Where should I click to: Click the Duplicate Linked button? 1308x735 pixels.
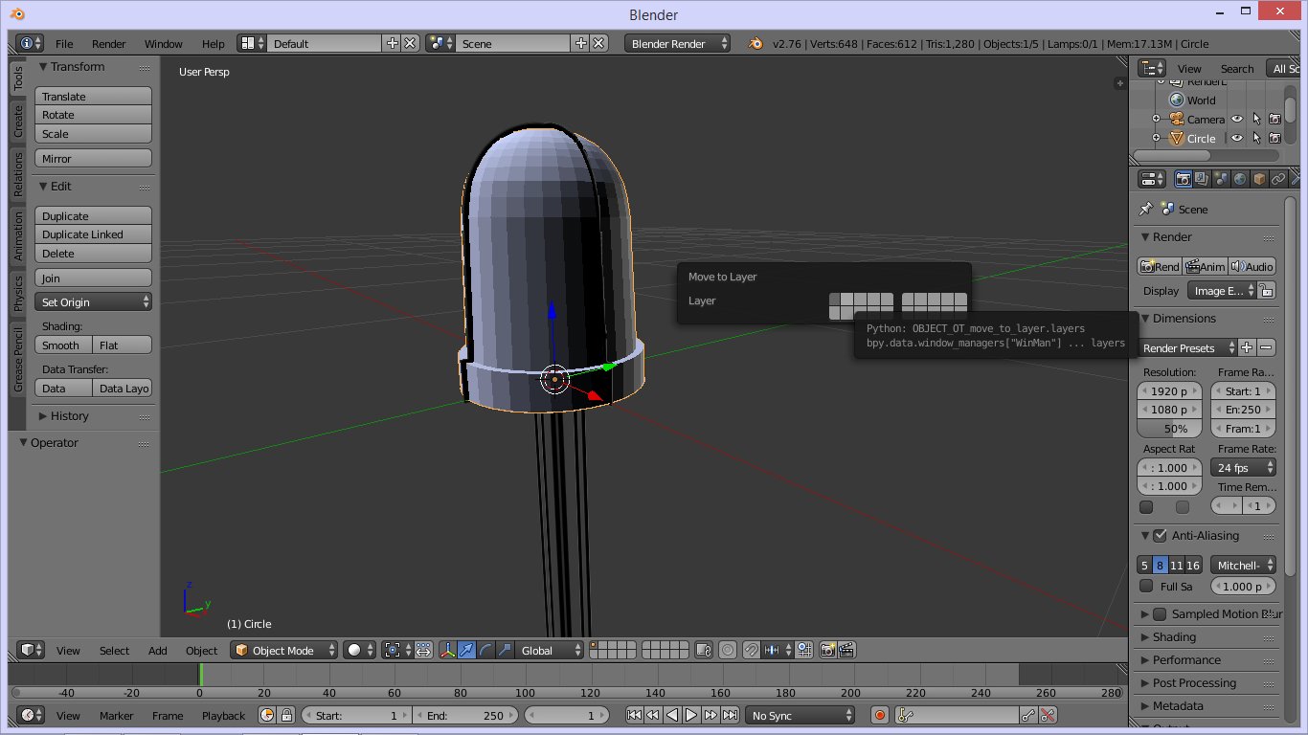[94, 234]
